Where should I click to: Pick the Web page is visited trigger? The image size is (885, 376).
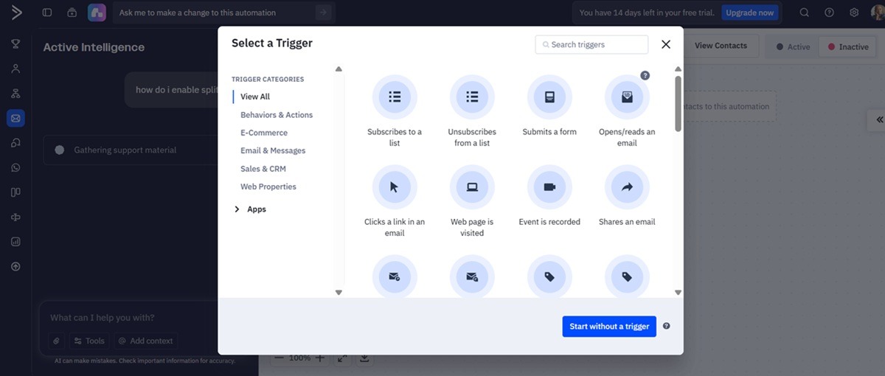click(472, 201)
